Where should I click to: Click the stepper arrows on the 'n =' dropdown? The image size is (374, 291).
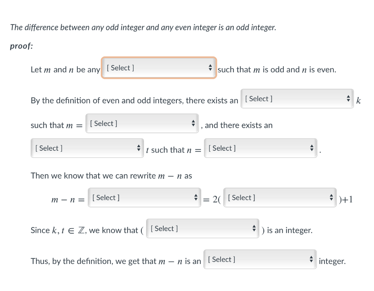click(x=311, y=148)
